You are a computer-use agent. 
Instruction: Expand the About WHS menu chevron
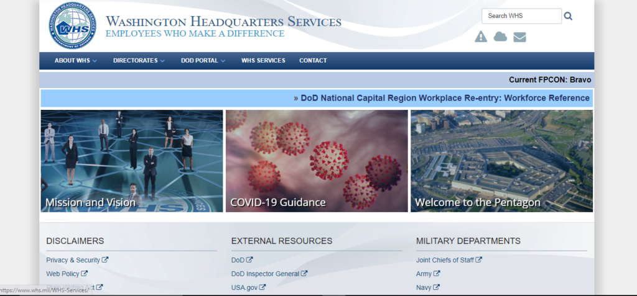point(95,61)
